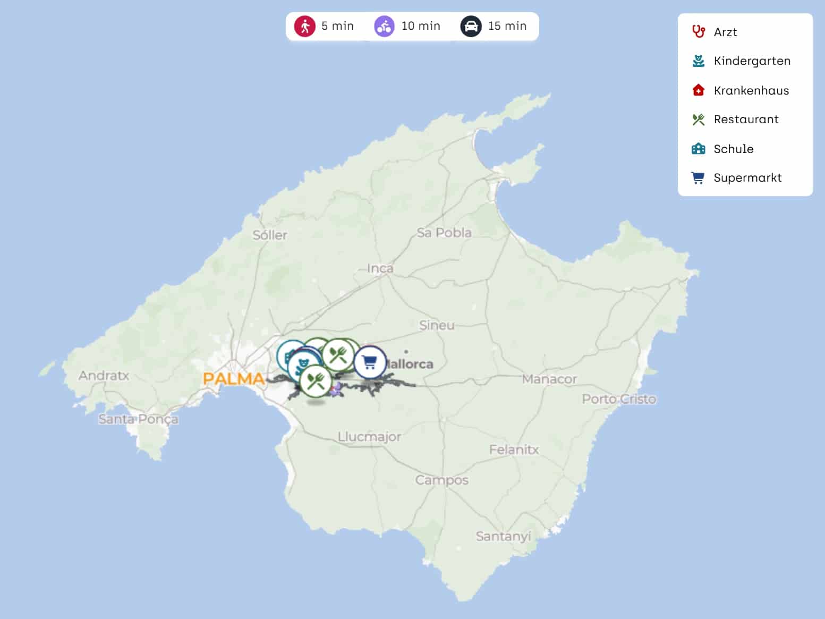Image resolution: width=825 pixels, height=619 pixels.
Task: Click the purple cycling 10 min icon
Action: [384, 26]
